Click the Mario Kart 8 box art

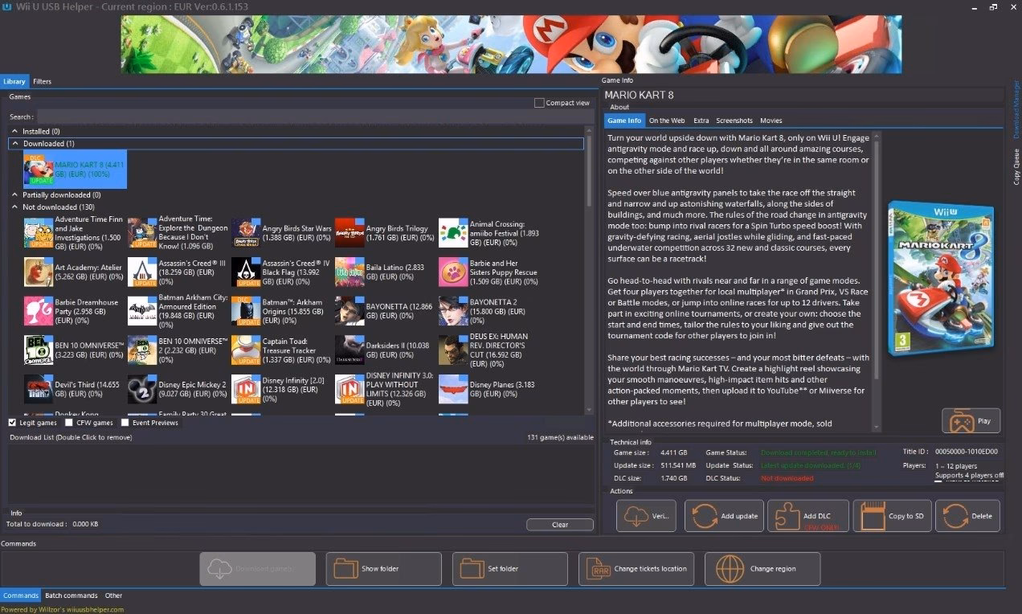click(x=942, y=278)
